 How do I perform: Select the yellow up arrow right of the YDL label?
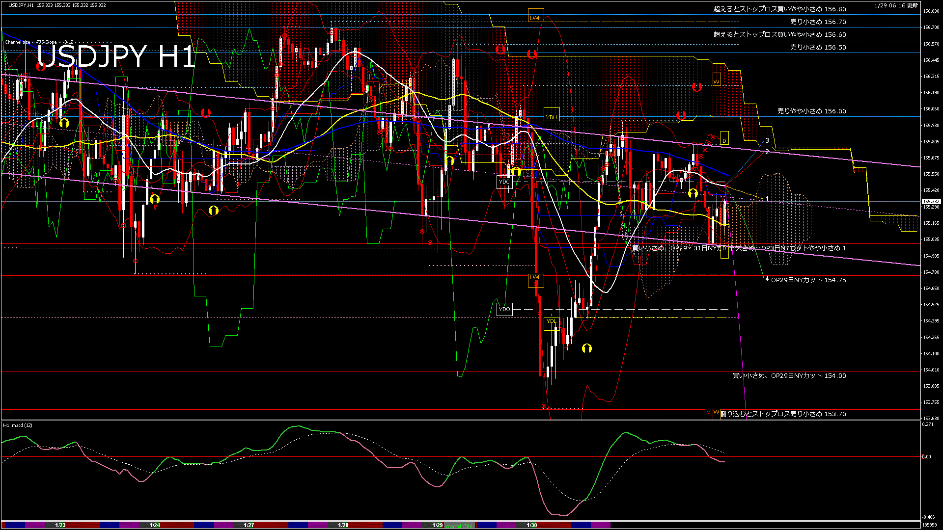586,348
